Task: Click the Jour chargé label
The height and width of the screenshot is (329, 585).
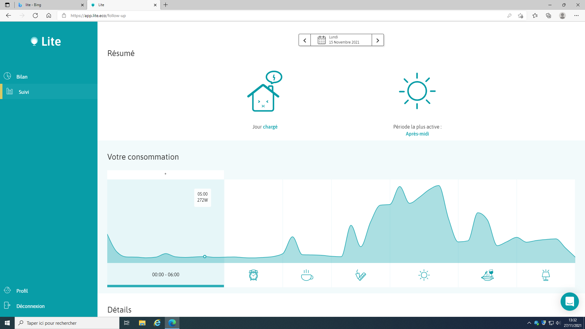Action: pyautogui.click(x=265, y=127)
